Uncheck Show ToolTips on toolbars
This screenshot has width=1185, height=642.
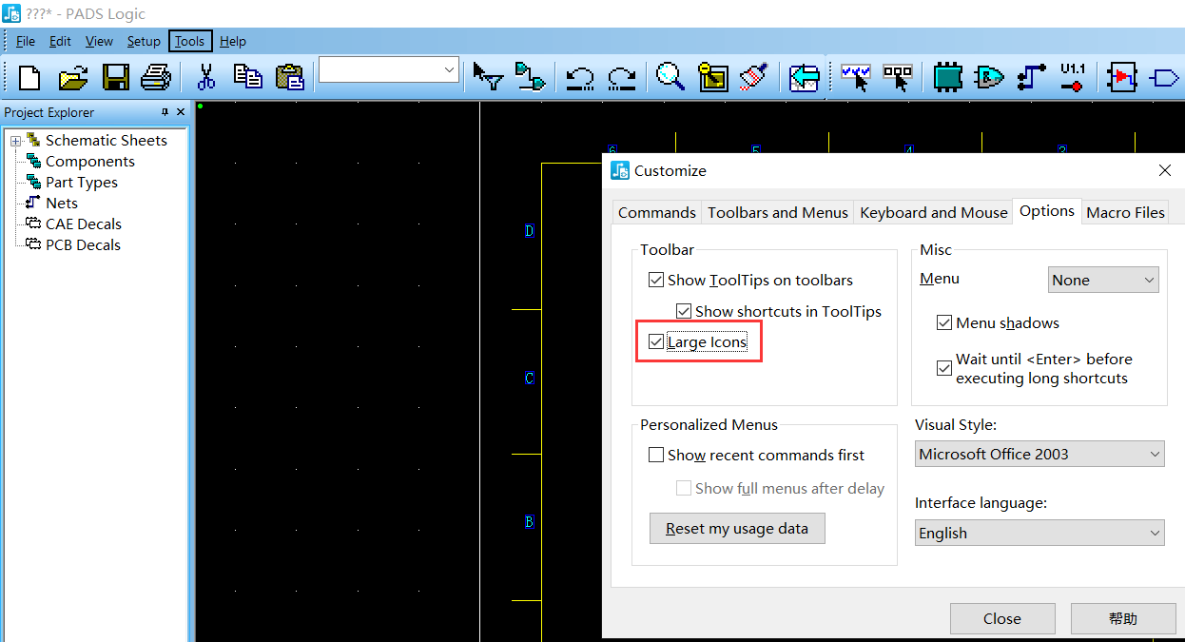click(x=655, y=281)
